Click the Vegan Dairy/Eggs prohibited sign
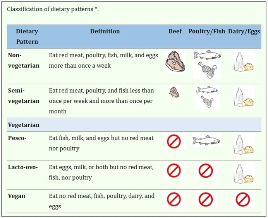The height and width of the screenshot is (218, 268). tap(243, 199)
